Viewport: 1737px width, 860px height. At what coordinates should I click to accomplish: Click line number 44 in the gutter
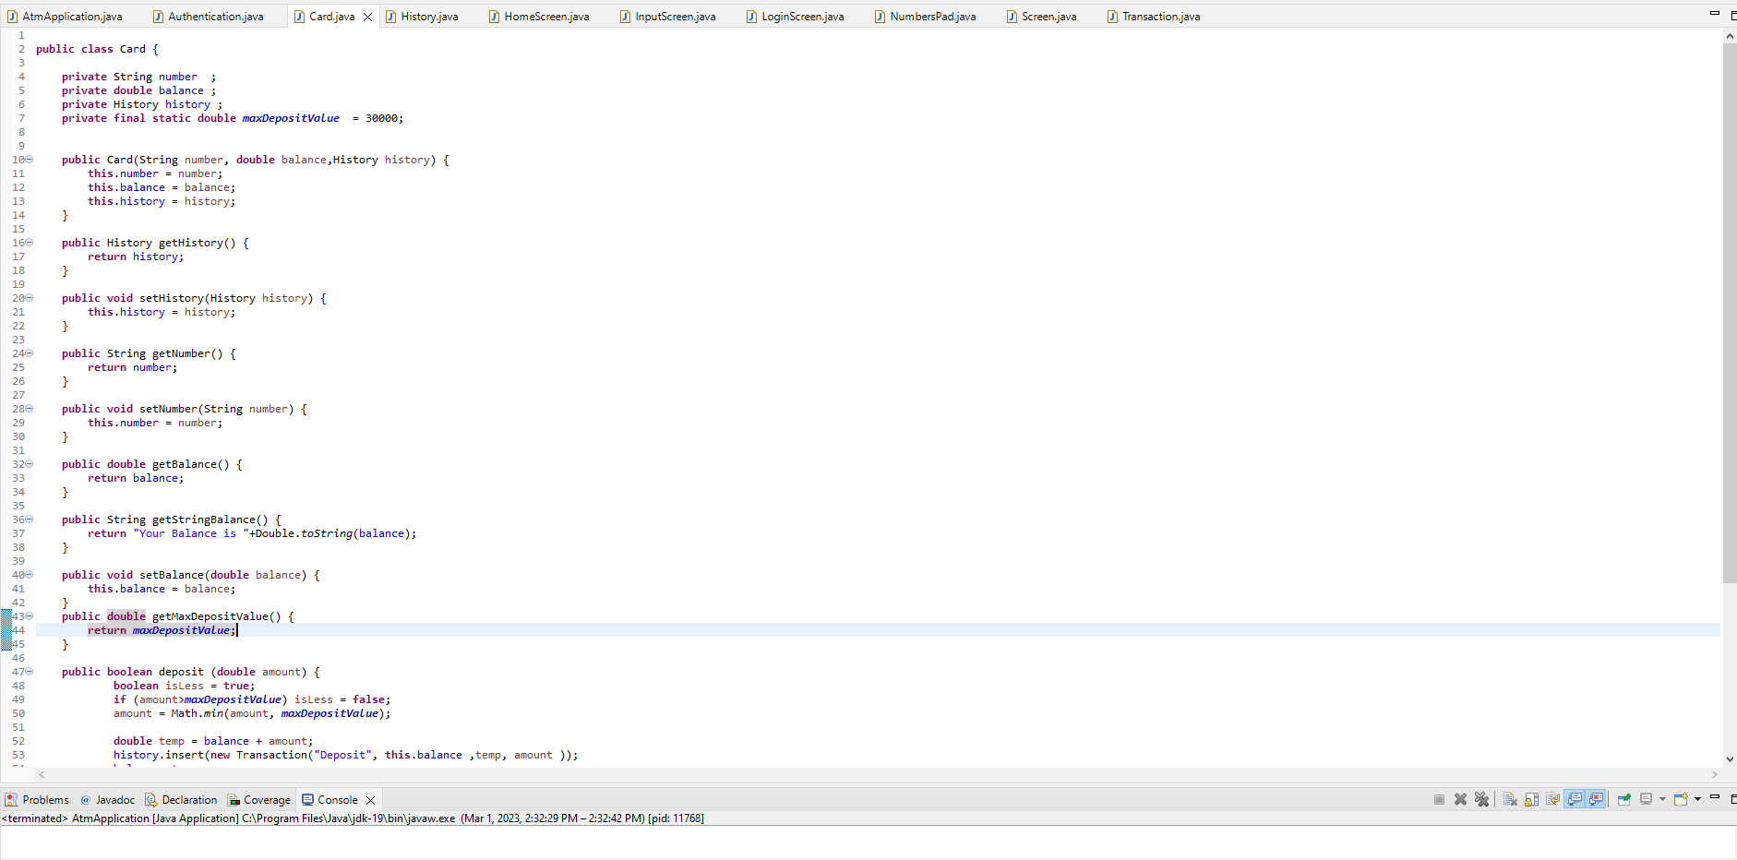[18, 630]
